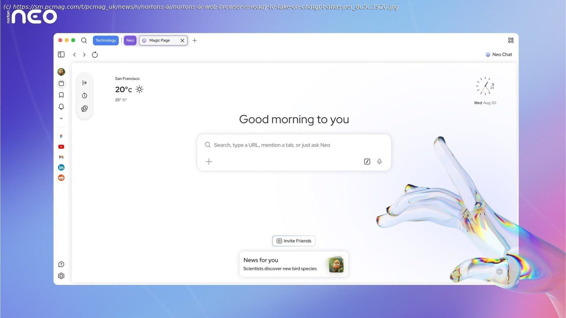Open the Reddit shortcut icon

tap(61, 178)
